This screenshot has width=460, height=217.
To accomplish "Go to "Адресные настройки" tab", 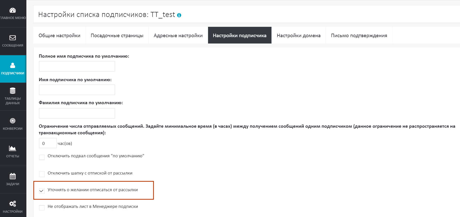I will pos(178,35).
